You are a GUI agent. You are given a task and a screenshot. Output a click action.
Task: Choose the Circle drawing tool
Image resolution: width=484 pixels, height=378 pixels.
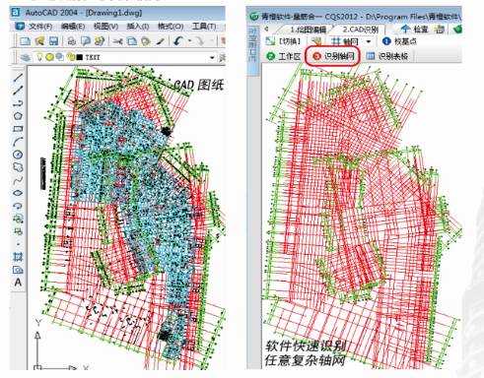(x=18, y=155)
